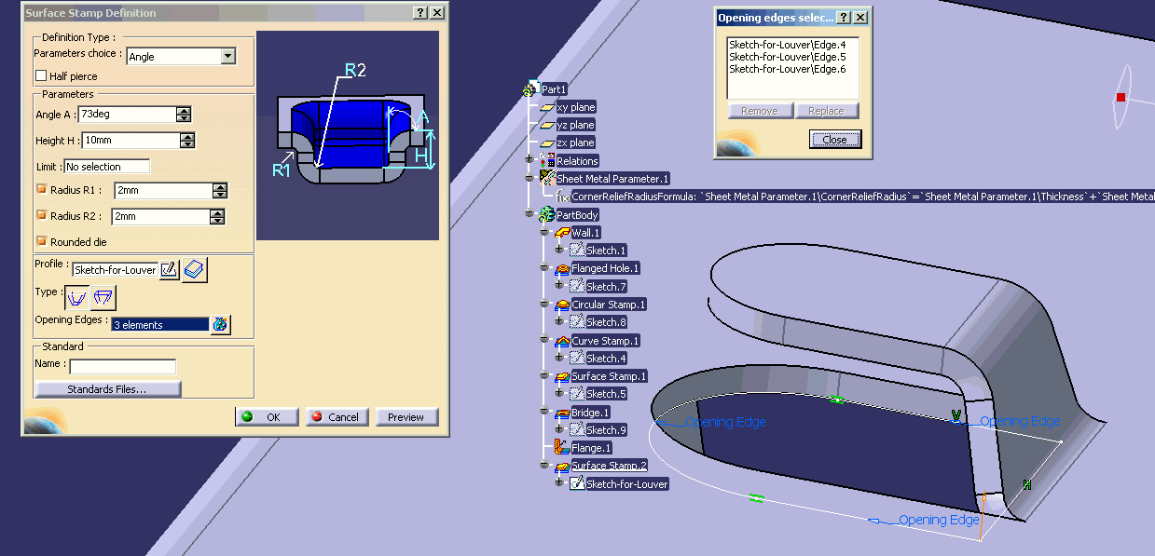Click the CornerReliefRadiusFormula f(x) icon
1155x556 pixels.
coord(563,197)
